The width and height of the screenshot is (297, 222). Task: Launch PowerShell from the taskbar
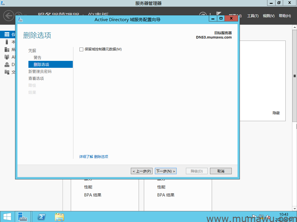[41, 217]
